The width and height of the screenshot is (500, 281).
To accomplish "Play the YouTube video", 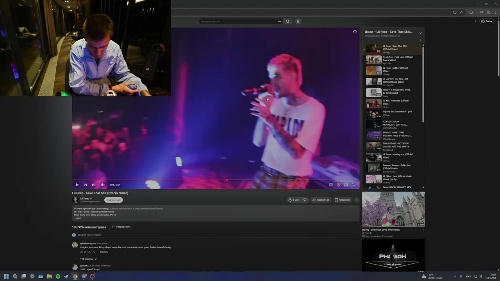I will pos(77,185).
